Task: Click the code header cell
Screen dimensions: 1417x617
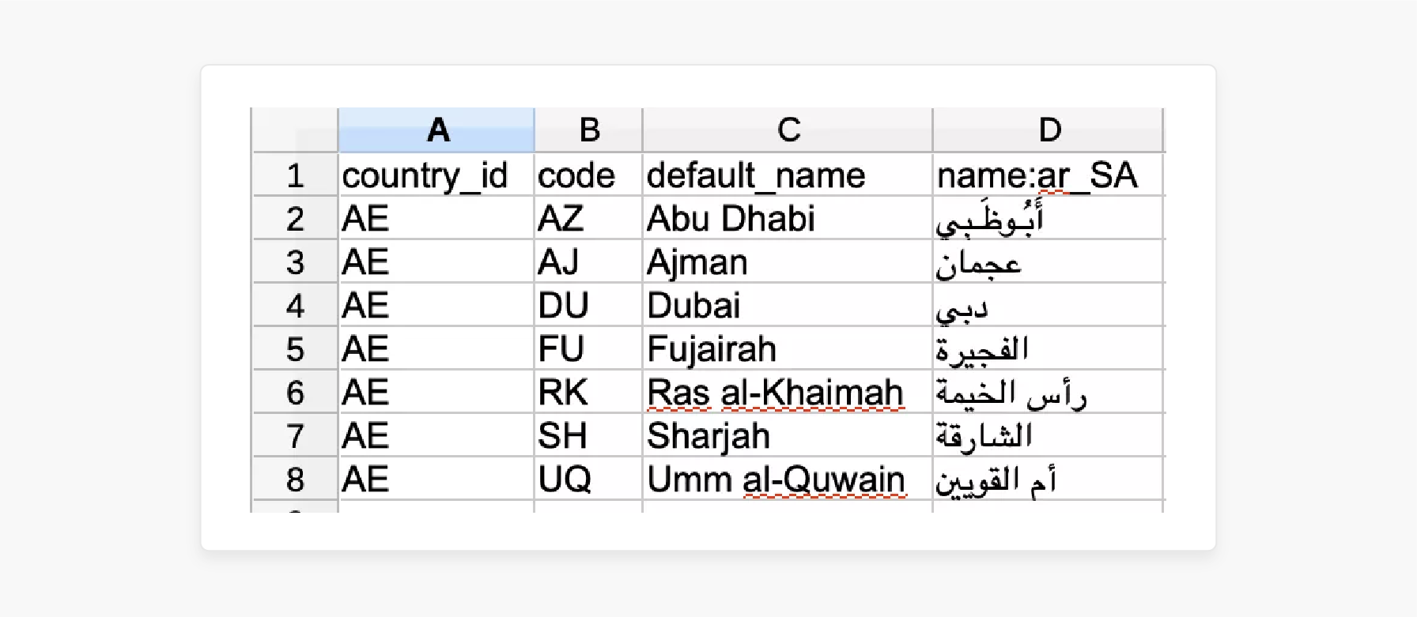Action: click(x=588, y=175)
